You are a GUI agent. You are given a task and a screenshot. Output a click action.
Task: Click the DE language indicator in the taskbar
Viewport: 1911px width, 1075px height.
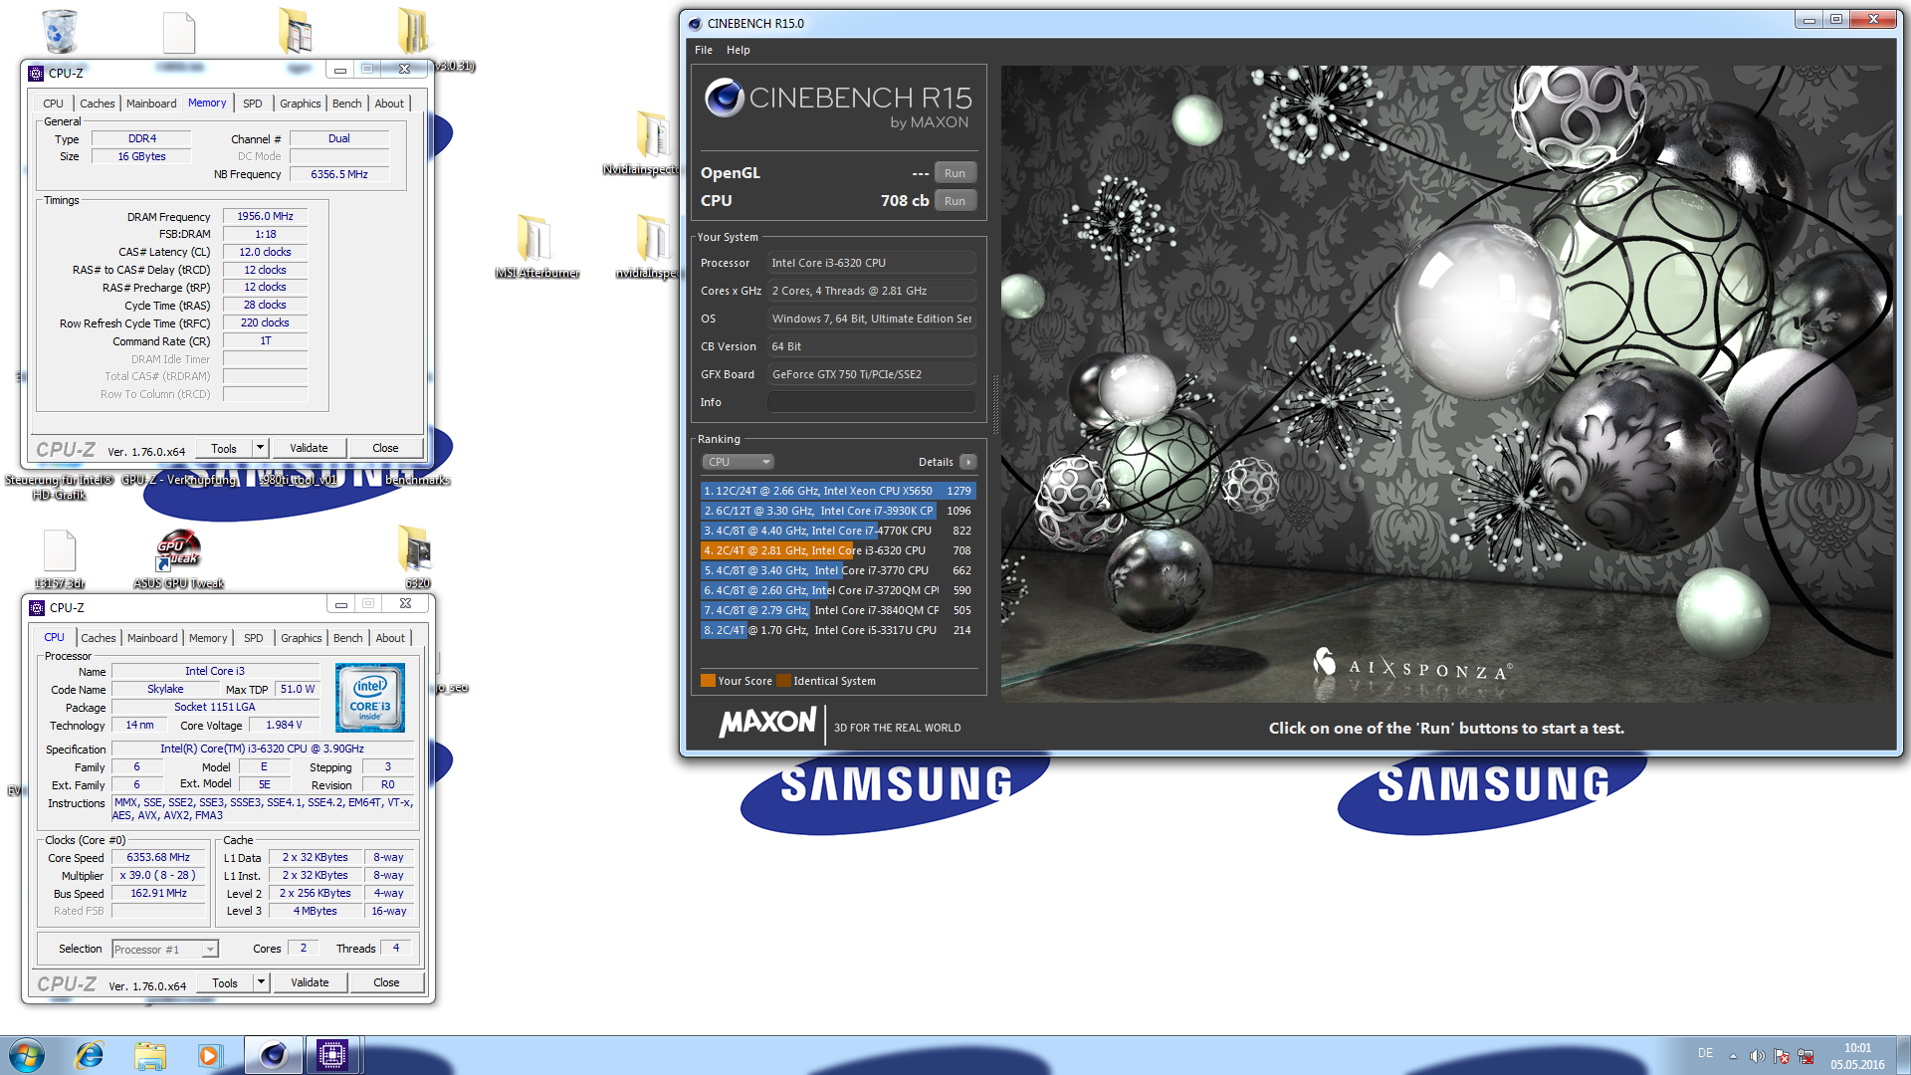1705,1053
